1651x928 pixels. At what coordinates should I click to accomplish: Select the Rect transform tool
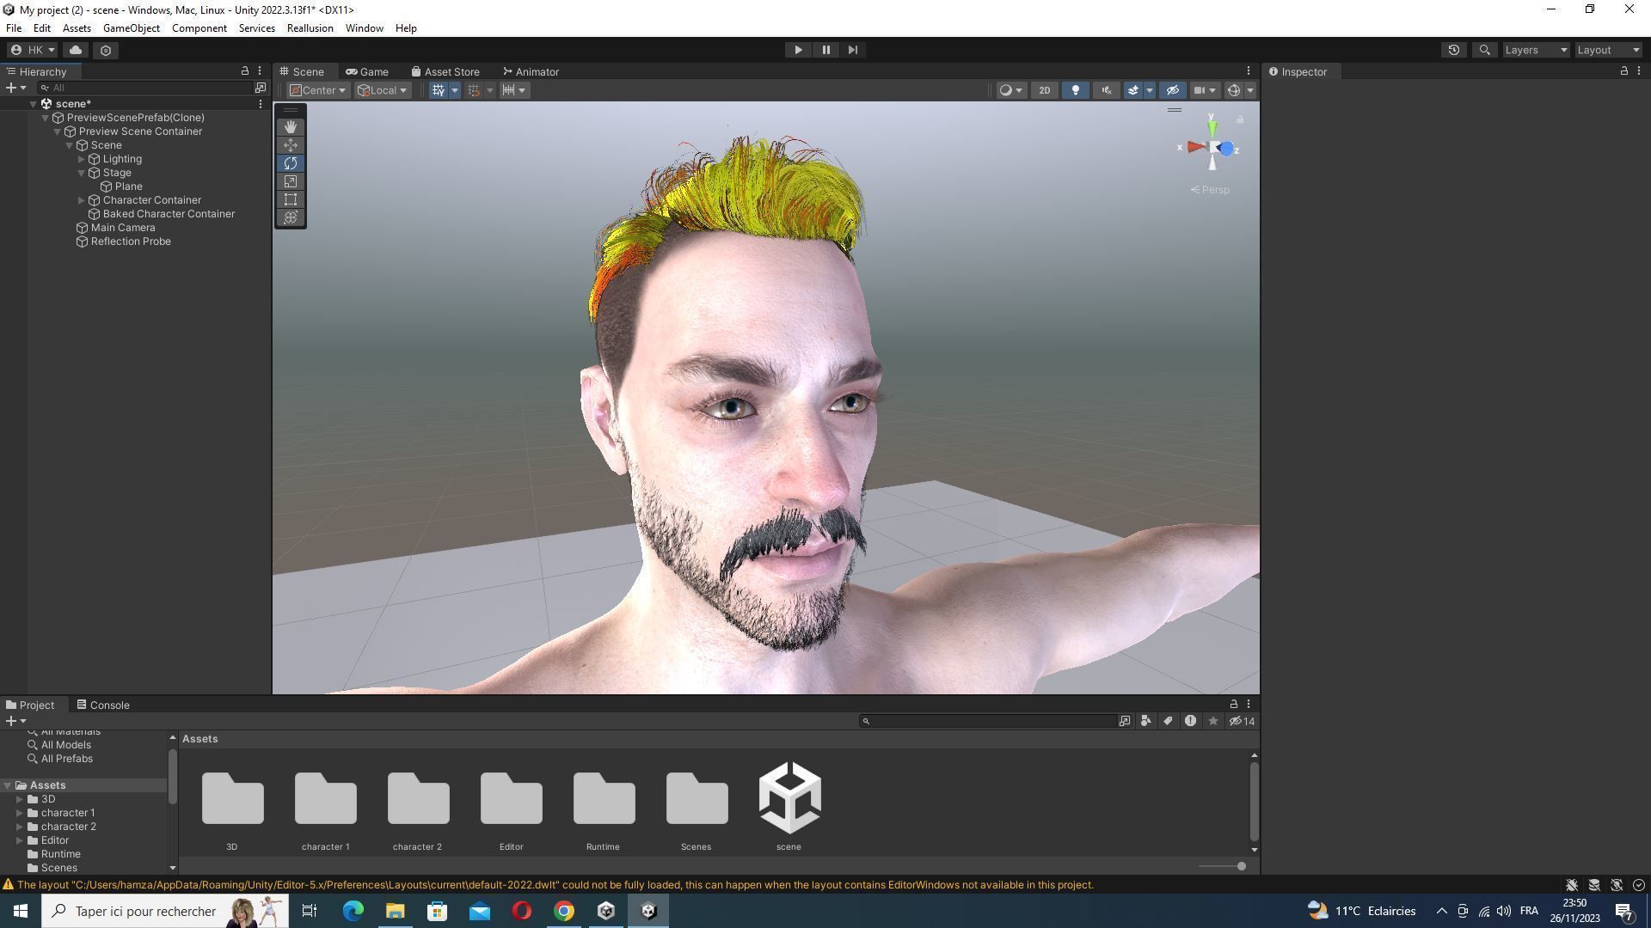click(291, 199)
